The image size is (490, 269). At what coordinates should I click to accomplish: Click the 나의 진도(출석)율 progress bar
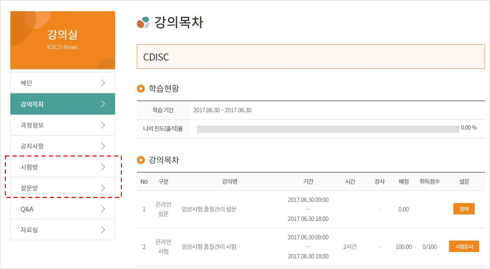(328, 129)
